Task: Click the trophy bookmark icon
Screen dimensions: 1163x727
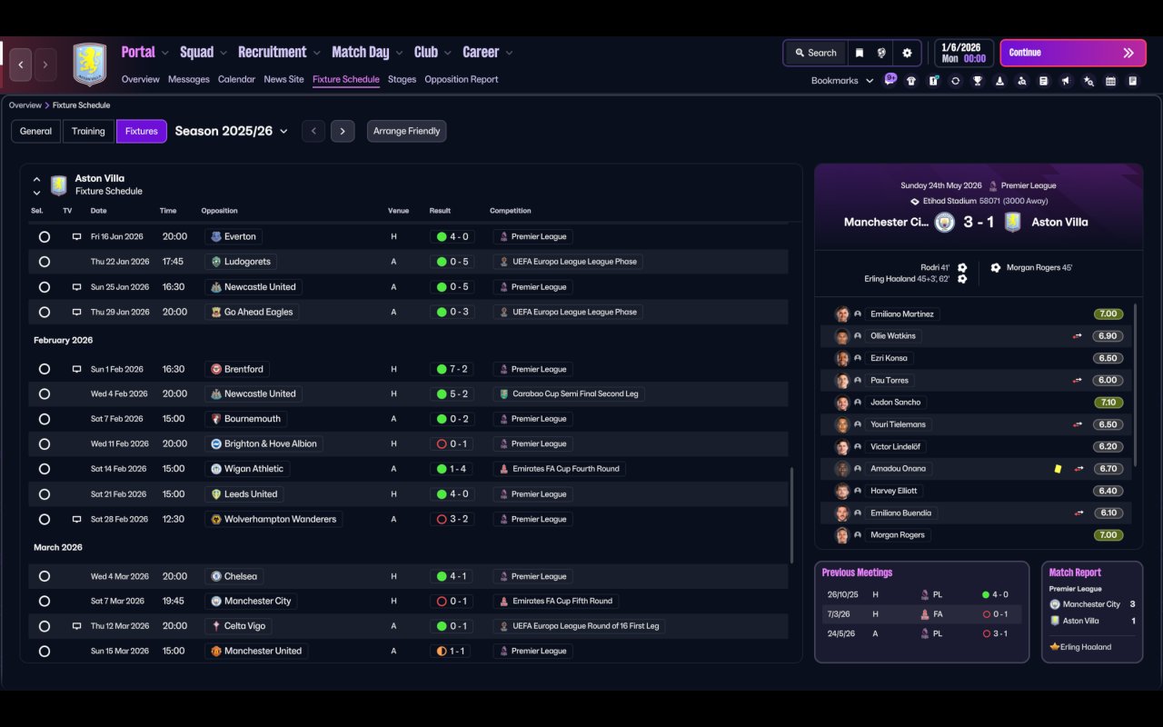Action: (x=978, y=81)
